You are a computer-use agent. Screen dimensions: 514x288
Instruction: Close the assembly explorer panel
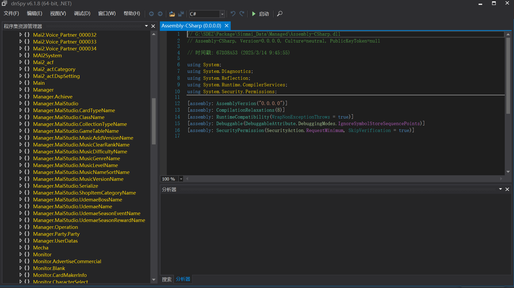coord(153,26)
